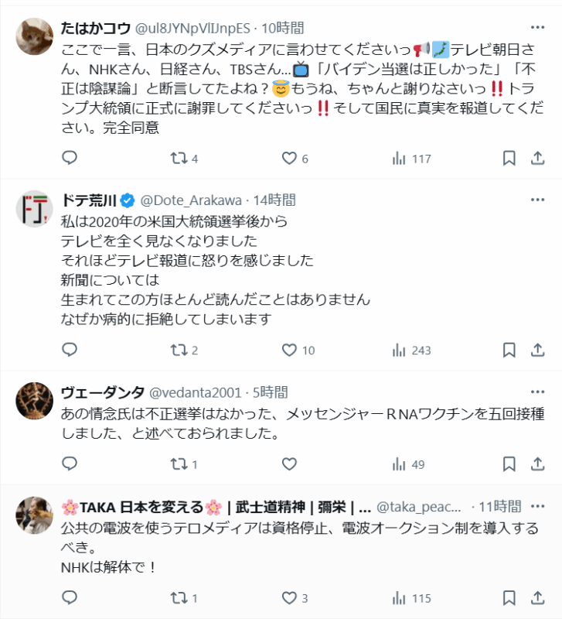
Task: Open ドテ荒川's profile avatar
Action: click(34, 207)
